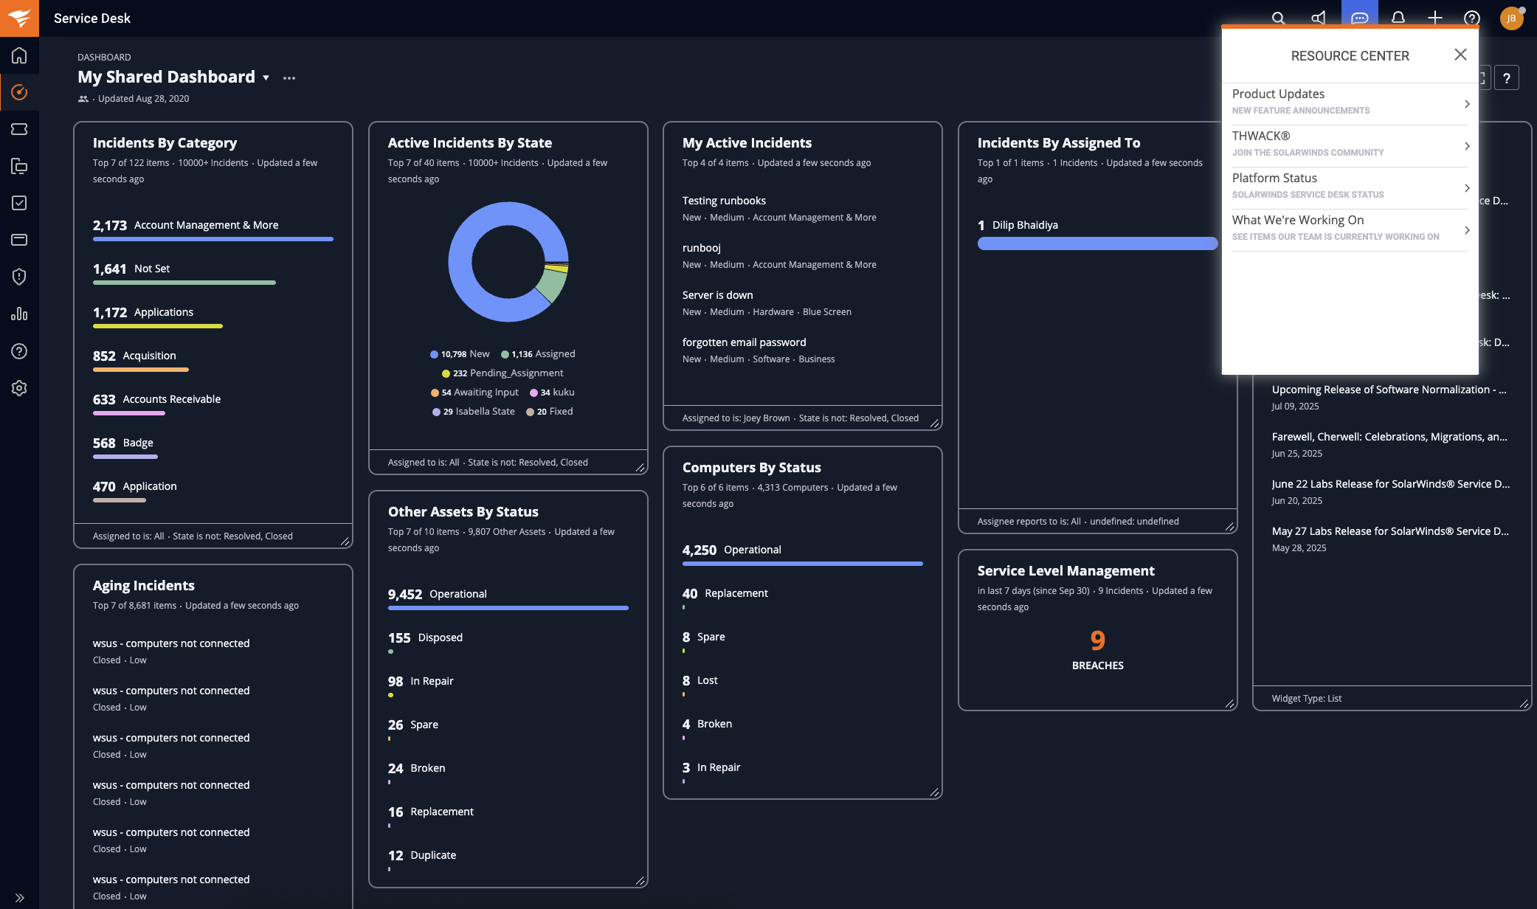The height and width of the screenshot is (909, 1537).
Task: Close the Resource Center panel
Action: pos(1460,55)
